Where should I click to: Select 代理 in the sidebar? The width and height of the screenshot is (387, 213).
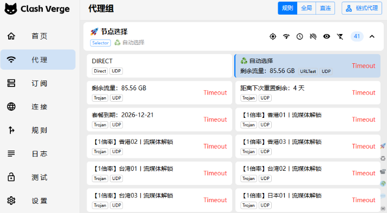point(38,59)
